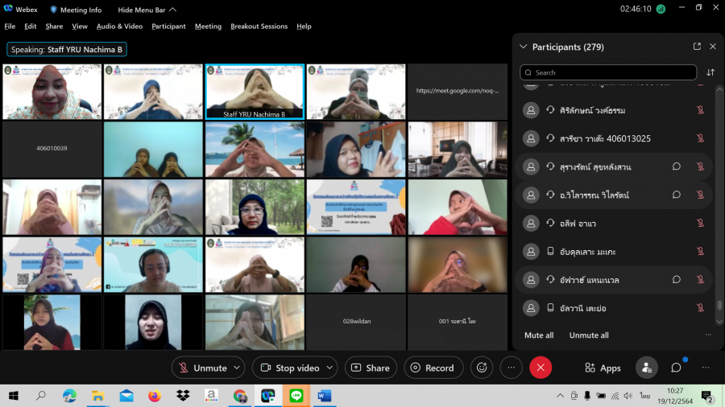
Task: Open the Apps button
Action: (603, 368)
